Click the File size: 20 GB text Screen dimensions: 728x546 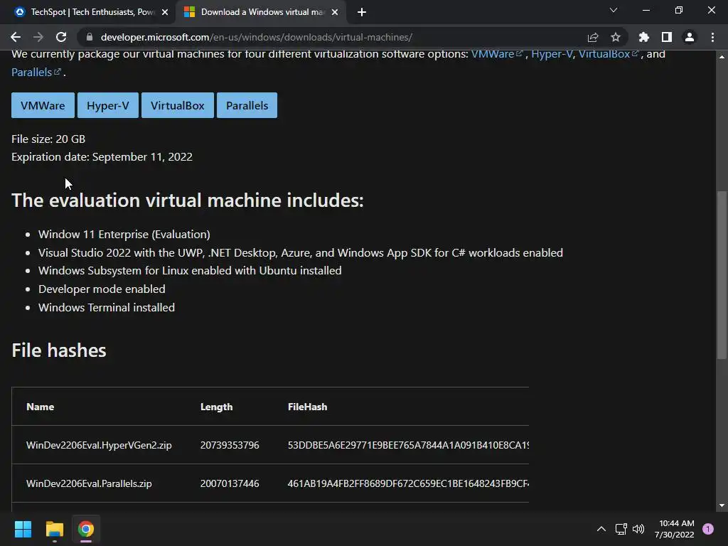click(48, 139)
